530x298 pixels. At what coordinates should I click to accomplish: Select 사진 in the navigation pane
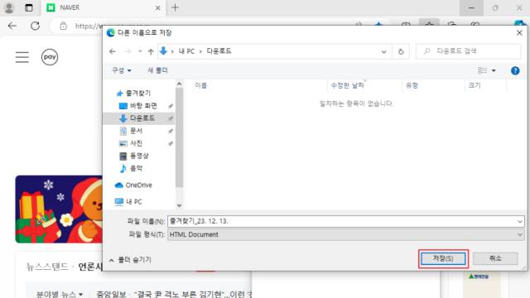[x=132, y=143]
